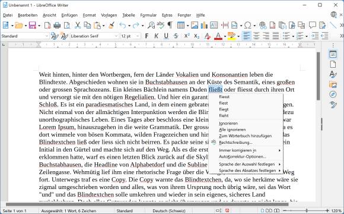Expand the font color dropdown arrow

click(x=225, y=36)
